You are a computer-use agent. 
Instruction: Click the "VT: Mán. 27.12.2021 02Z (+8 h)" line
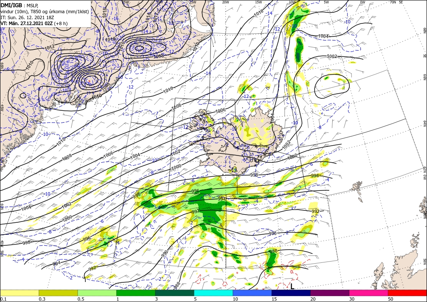tap(34, 23)
